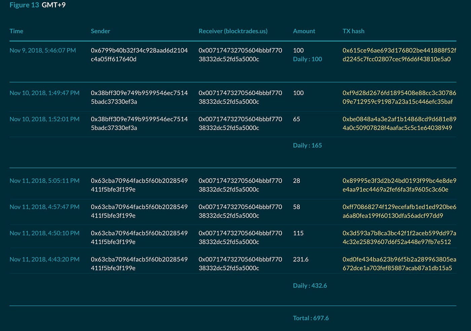Click the Tortal : 697.6 grand total
The image size is (471, 331).
pos(311,318)
